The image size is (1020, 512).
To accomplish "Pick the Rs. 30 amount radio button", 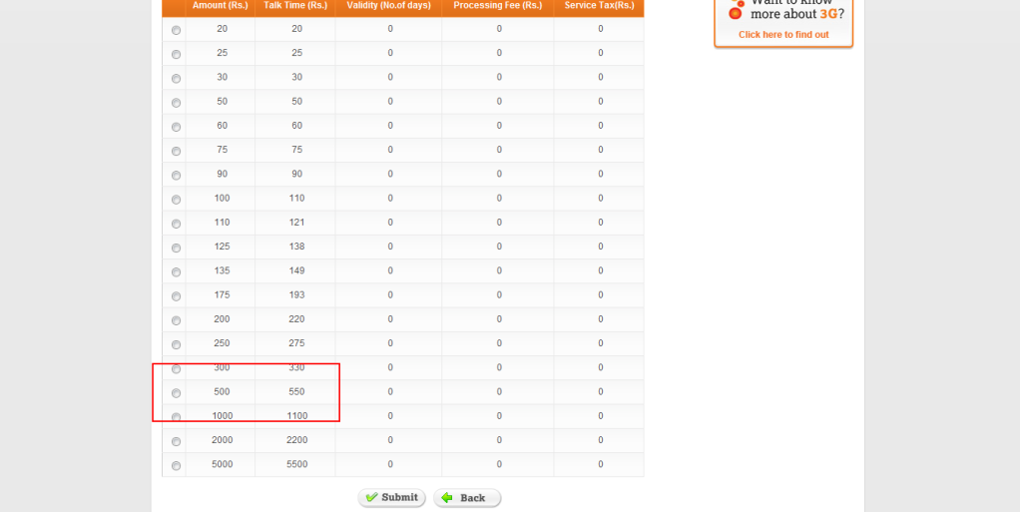I will (x=177, y=78).
